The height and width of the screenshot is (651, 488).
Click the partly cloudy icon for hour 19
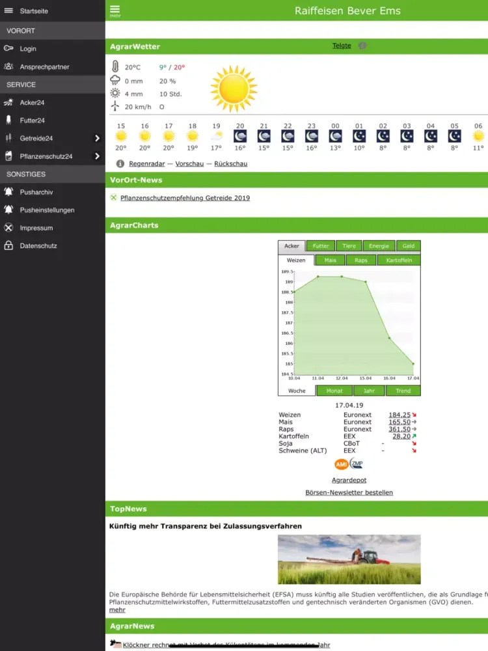pos(216,136)
